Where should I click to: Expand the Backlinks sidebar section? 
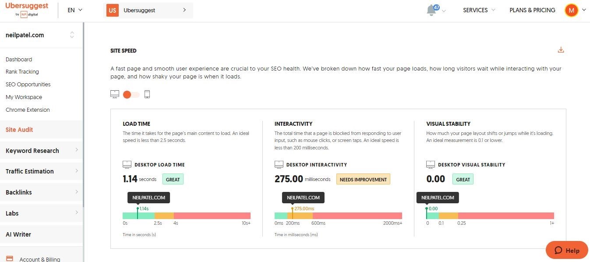pos(41,192)
